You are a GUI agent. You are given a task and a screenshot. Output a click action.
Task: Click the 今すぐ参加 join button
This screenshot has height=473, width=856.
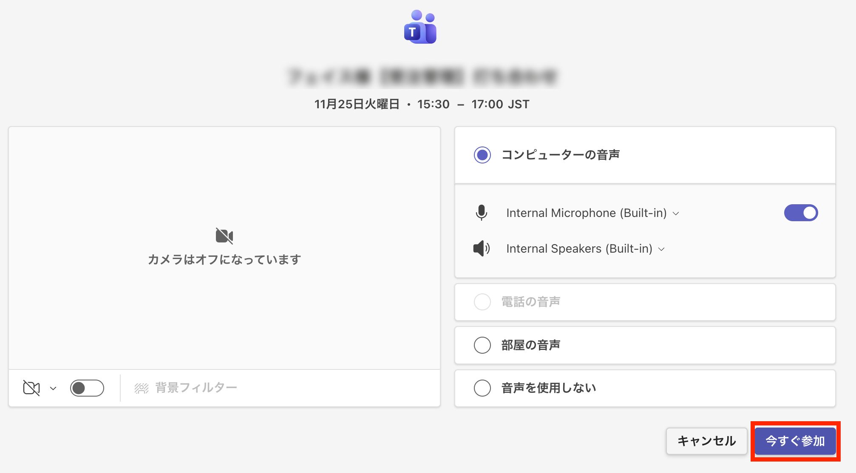(x=795, y=441)
